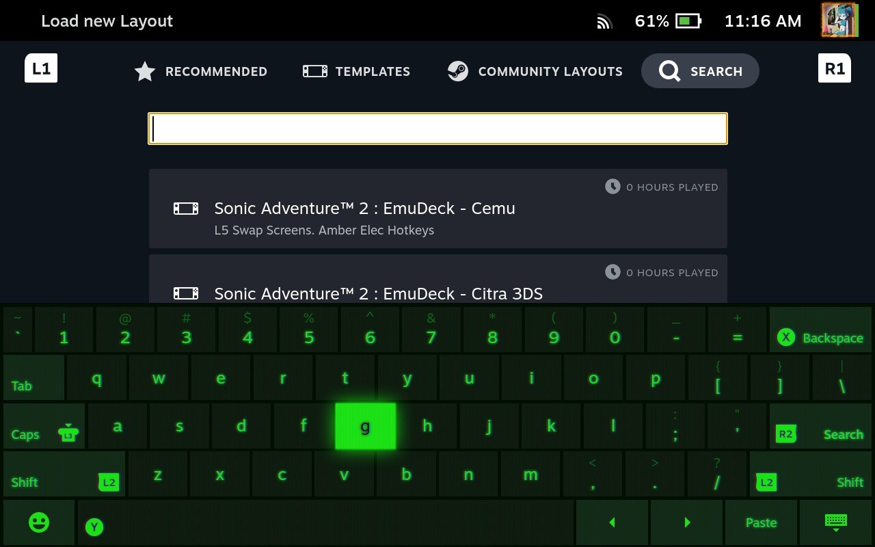Viewport: 875px width, 547px height.
Task: Tap the b key
Action: pyautogui.click(x=406, y=474)
